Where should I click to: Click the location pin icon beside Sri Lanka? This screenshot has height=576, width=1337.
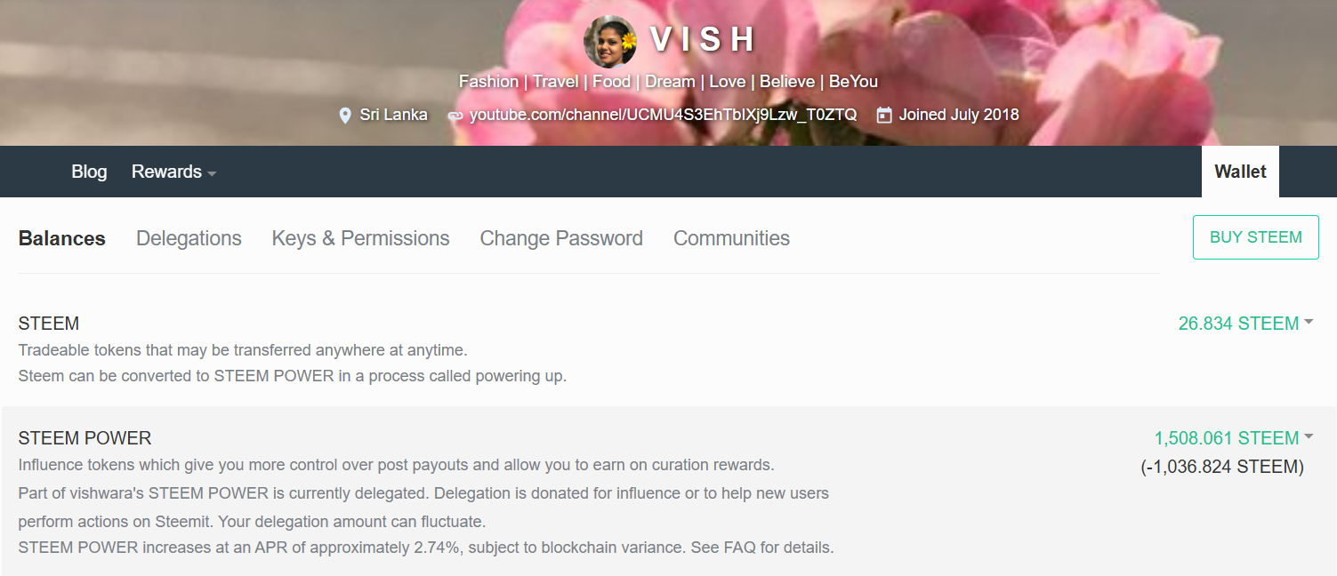345,116
